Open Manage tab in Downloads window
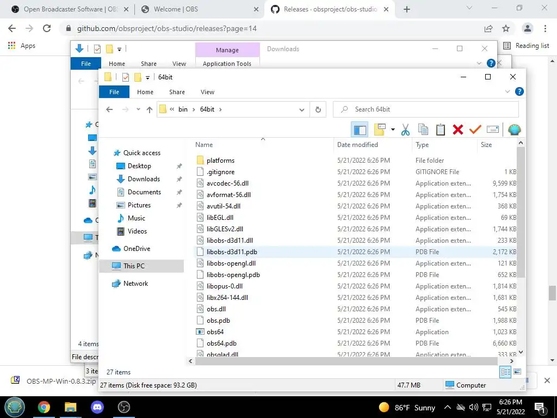The image size is (557, 418). click(227, 50)
